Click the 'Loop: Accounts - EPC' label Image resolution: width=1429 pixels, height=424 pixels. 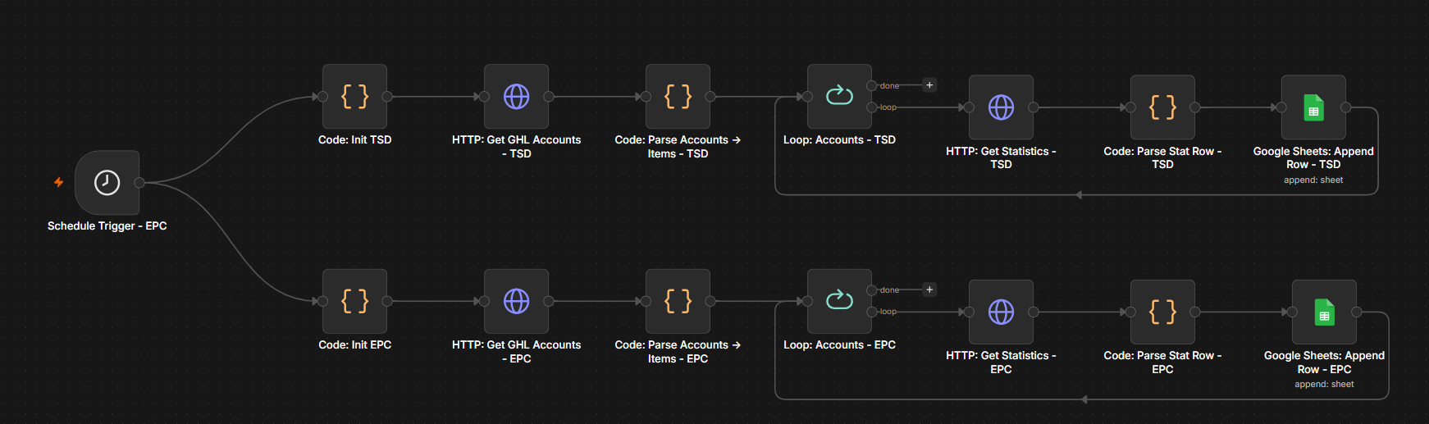tap(839, 345)
